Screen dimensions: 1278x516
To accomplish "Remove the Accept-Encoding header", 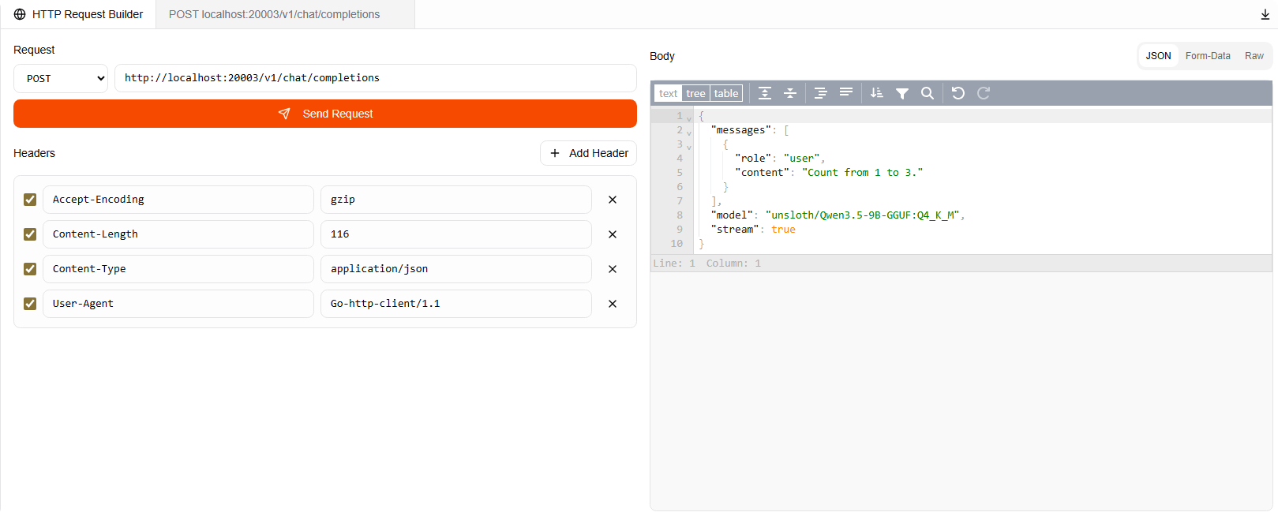I will tap(613, 200).
